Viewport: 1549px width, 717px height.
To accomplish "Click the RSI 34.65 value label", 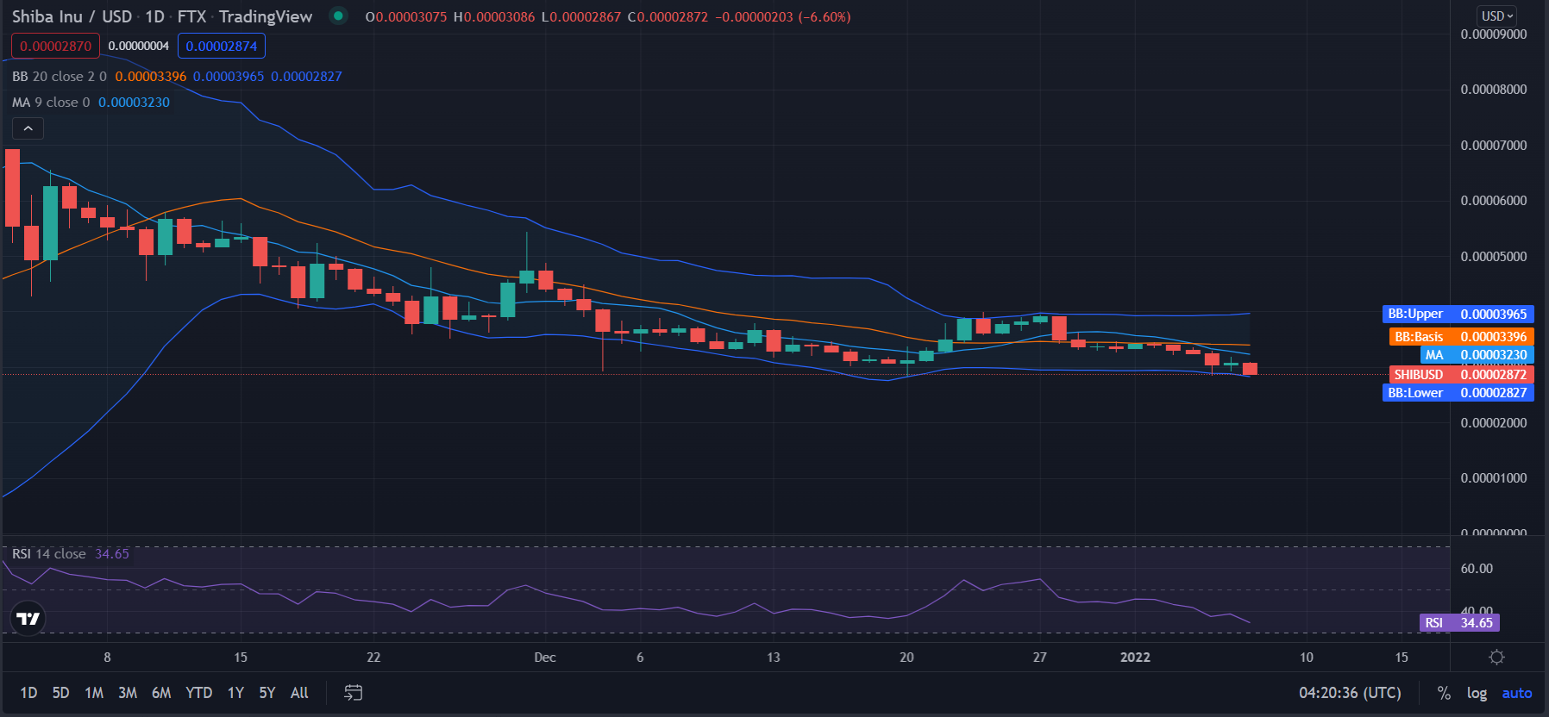I will coord(1459,623).
